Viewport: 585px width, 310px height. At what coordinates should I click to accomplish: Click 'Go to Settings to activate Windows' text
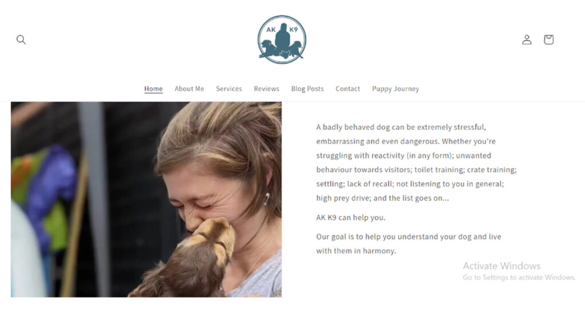519,277
